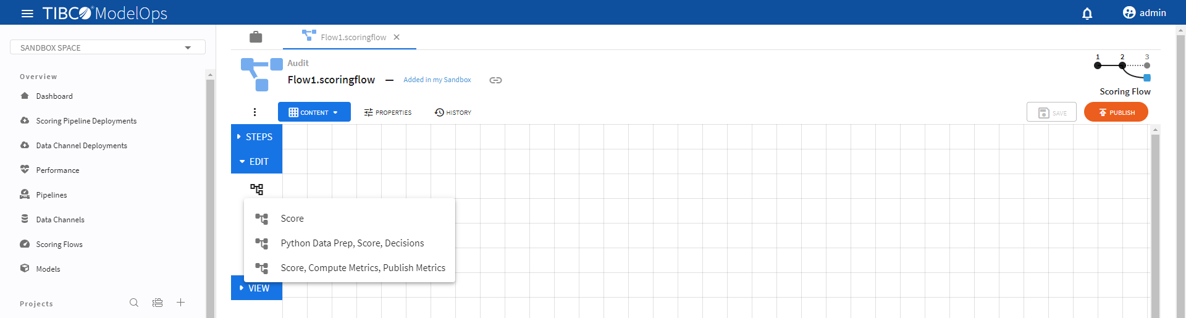Click the Audit label above the flow name
1186x318 pixels.
coord(298,63)
